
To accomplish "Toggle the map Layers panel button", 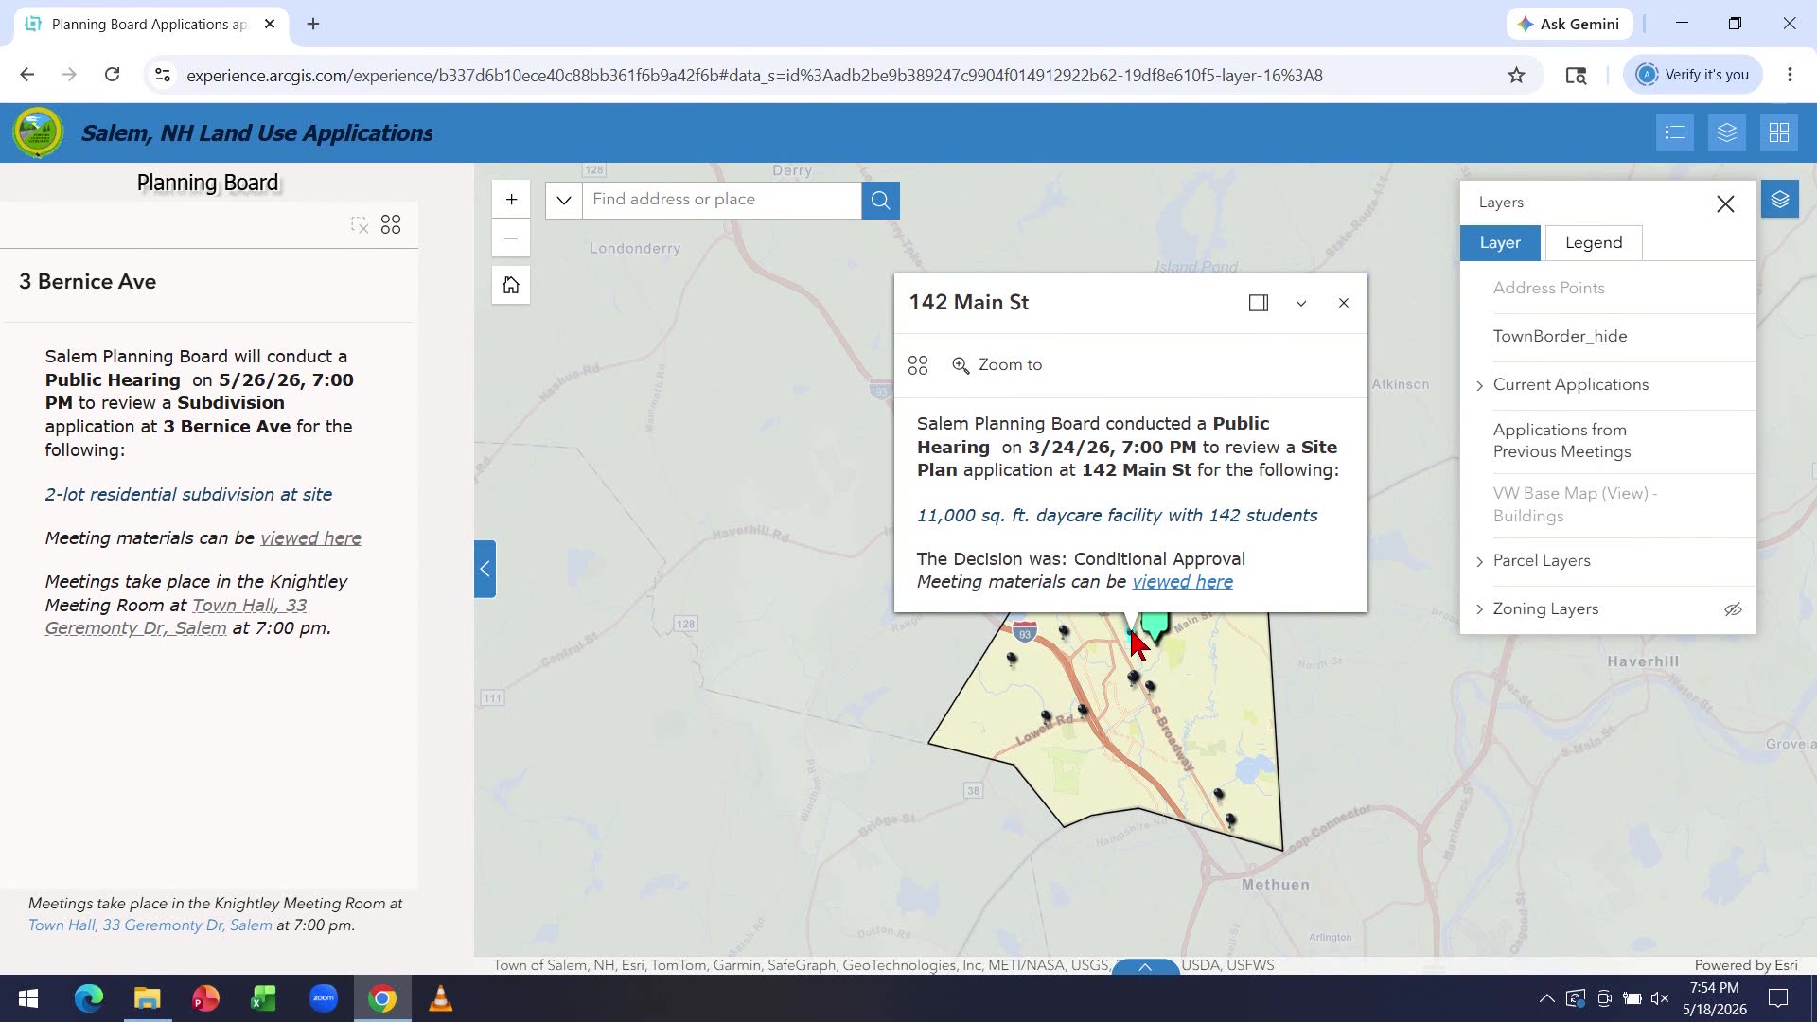I will pyautogui.click(x=1780, y=200).
